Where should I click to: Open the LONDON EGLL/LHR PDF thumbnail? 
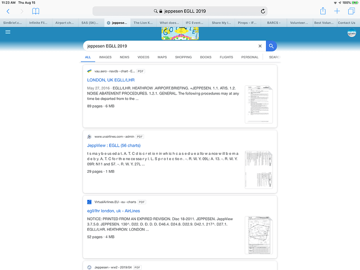259,104
